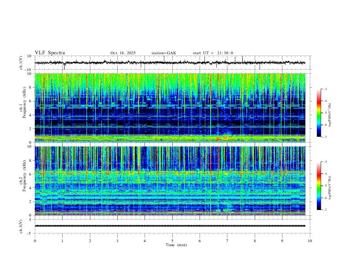The height and width of the screenshot is (270, 349).
Task: Click time axis tick label "1"
Action: tap(62, 241)
